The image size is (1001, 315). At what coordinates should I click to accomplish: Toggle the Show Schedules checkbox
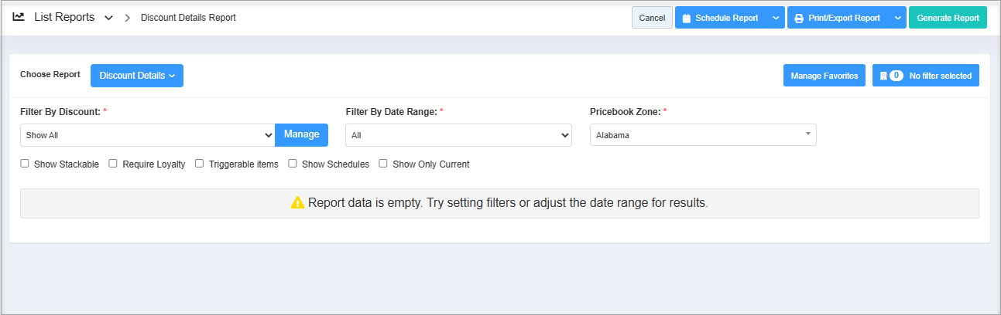293,164
